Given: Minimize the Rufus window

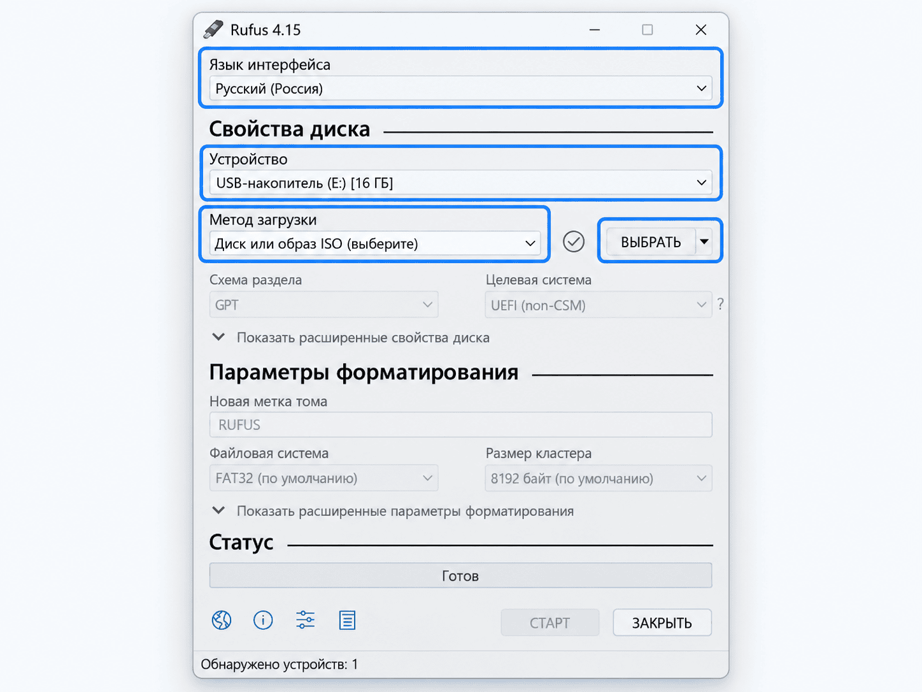Looking at the screenshot, I should [595, 29].
